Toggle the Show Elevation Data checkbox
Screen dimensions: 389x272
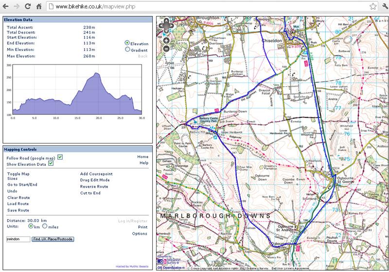[x=51, y=163]
